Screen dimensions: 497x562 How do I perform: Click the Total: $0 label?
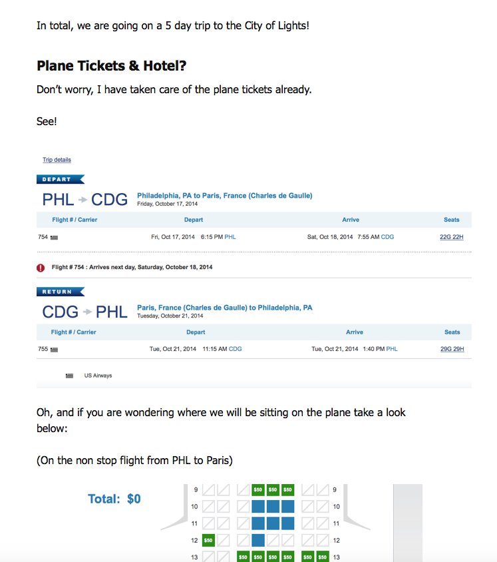point(114,499)
